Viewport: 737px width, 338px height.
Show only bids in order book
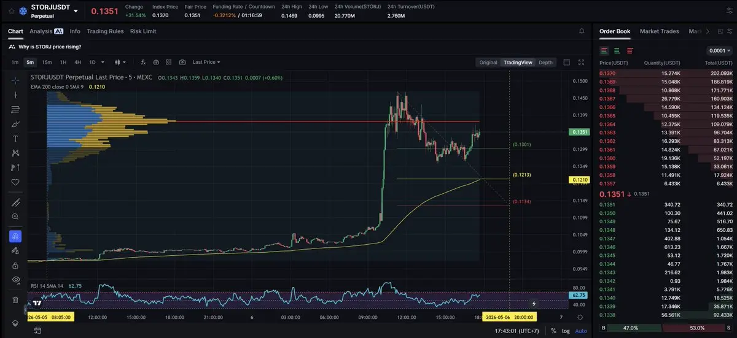617,51
